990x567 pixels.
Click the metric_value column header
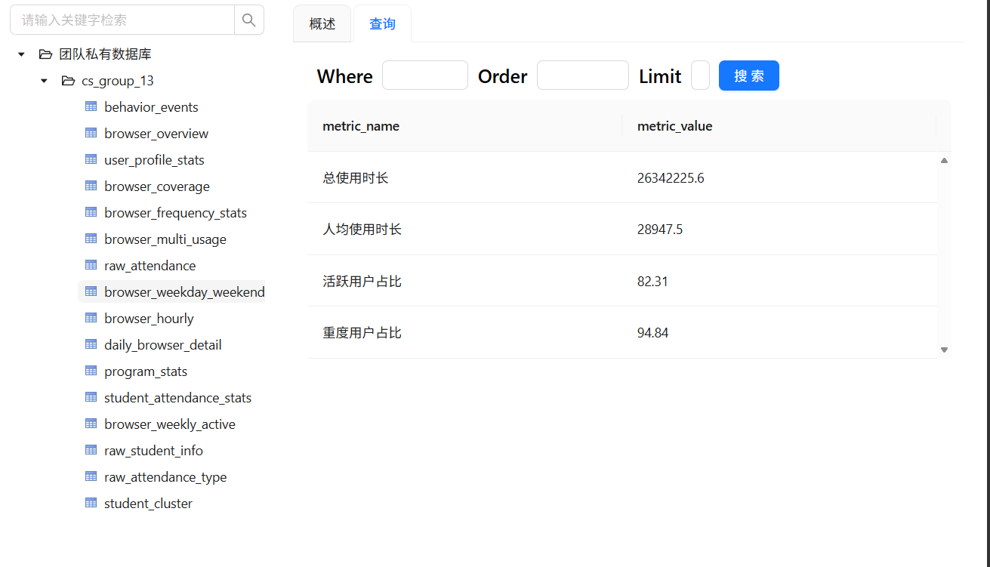779,126
